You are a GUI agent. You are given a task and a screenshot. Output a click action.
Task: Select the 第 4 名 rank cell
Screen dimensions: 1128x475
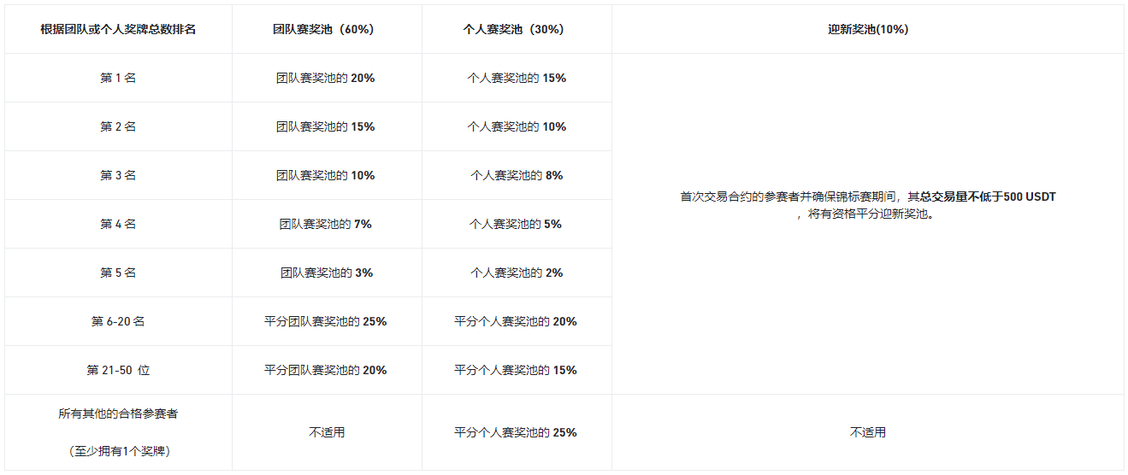point(118,224)
